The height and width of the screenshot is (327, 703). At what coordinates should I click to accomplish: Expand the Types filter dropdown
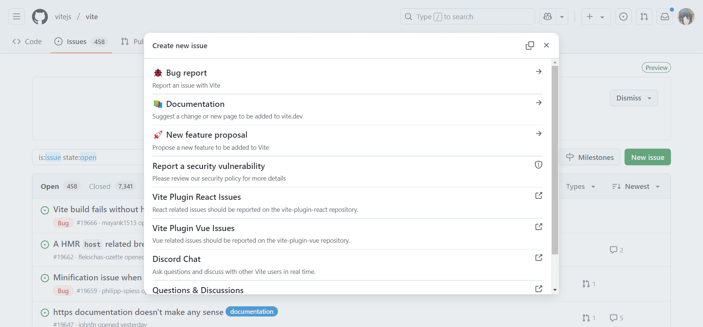[x=580, y=187]
